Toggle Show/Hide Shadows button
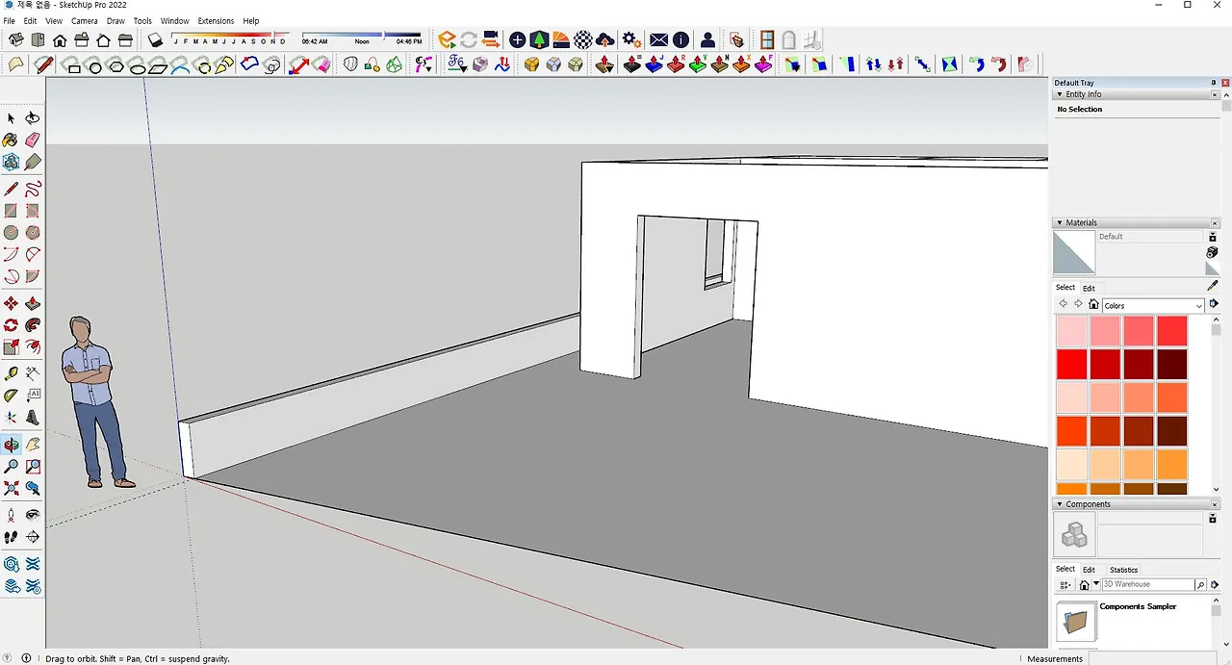 click(x=155, y=39)
